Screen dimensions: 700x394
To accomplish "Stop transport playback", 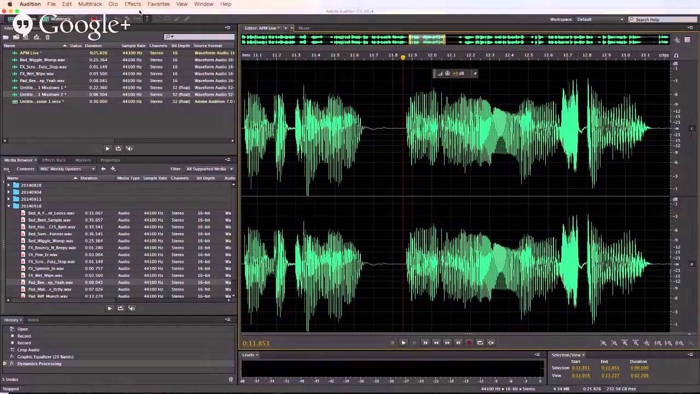I will coord(393,343).
